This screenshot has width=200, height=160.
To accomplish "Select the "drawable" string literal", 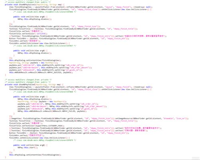I will coord(168,118).
